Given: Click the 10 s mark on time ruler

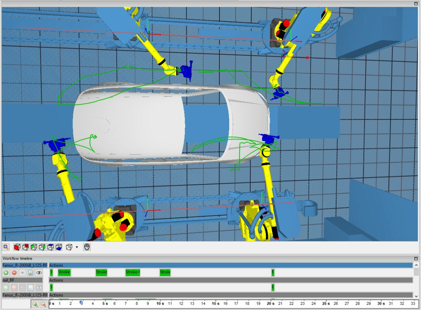Looking at the screenshot, I should tap(160, 303).
